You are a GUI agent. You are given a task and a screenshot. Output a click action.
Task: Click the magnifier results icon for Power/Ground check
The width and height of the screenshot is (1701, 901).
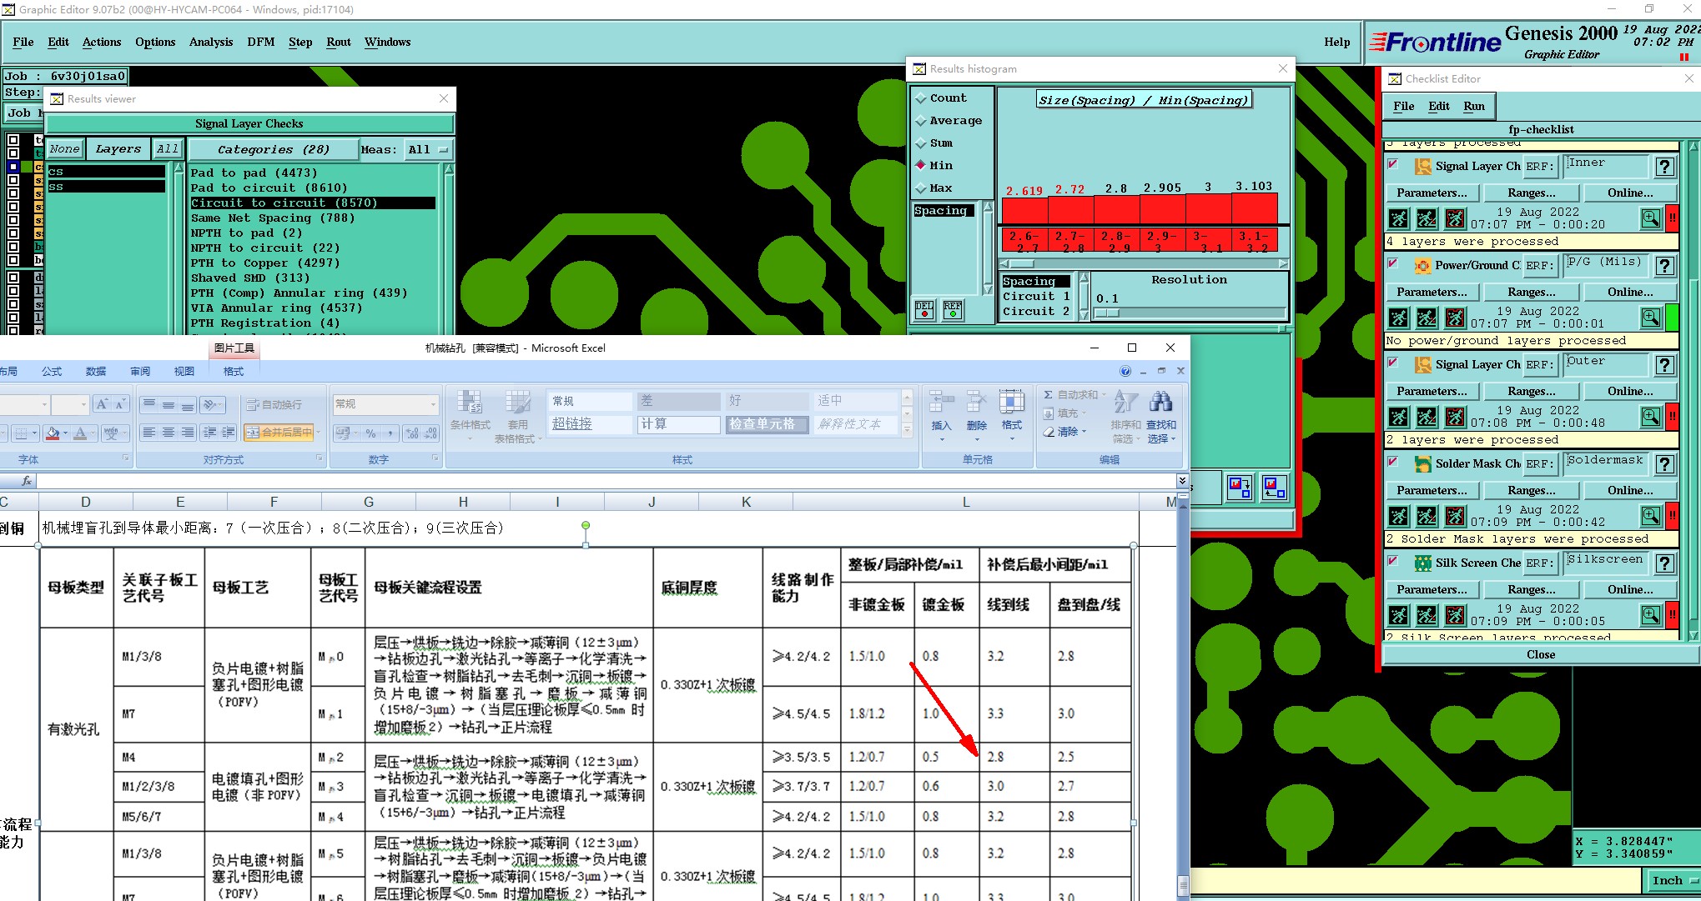tap(1650, 318)
